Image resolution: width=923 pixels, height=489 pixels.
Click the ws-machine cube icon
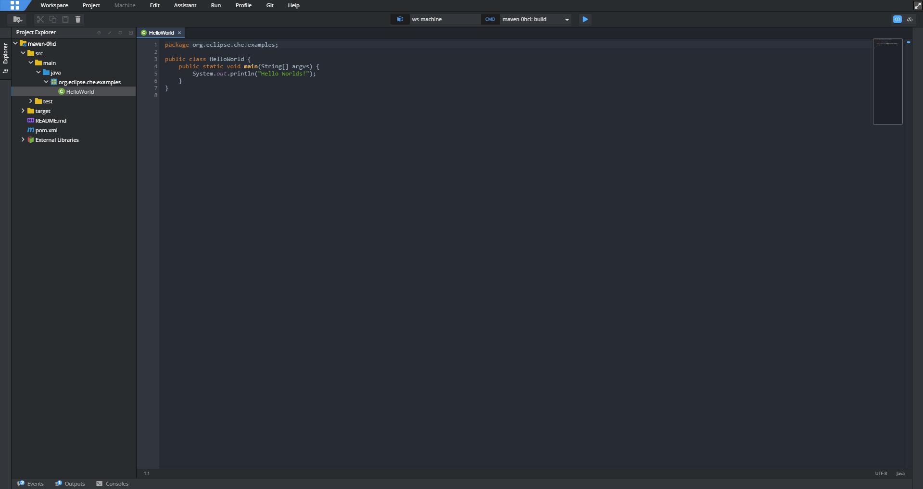(400, 19)
